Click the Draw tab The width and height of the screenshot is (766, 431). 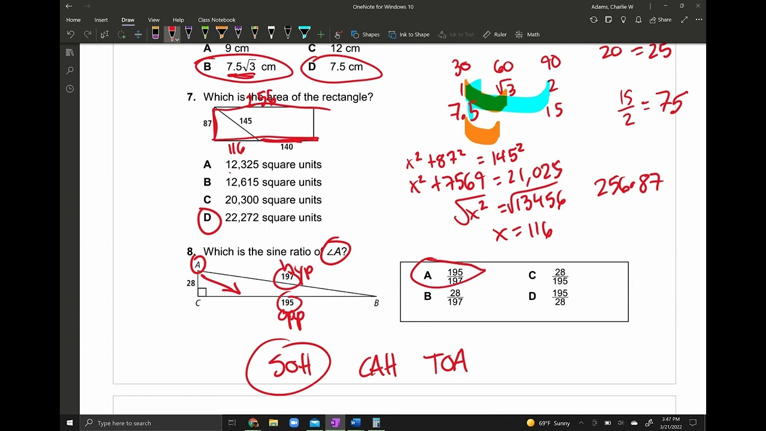coord(127,20)
